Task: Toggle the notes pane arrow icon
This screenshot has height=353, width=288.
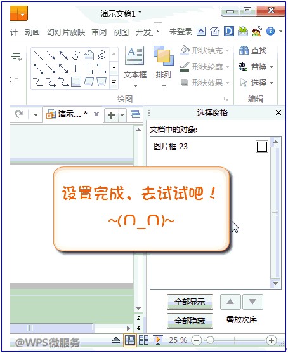Action: pos(116,340)
